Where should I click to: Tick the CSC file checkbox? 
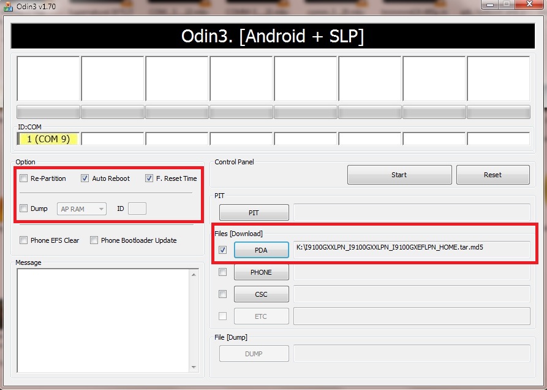point(223,294)
